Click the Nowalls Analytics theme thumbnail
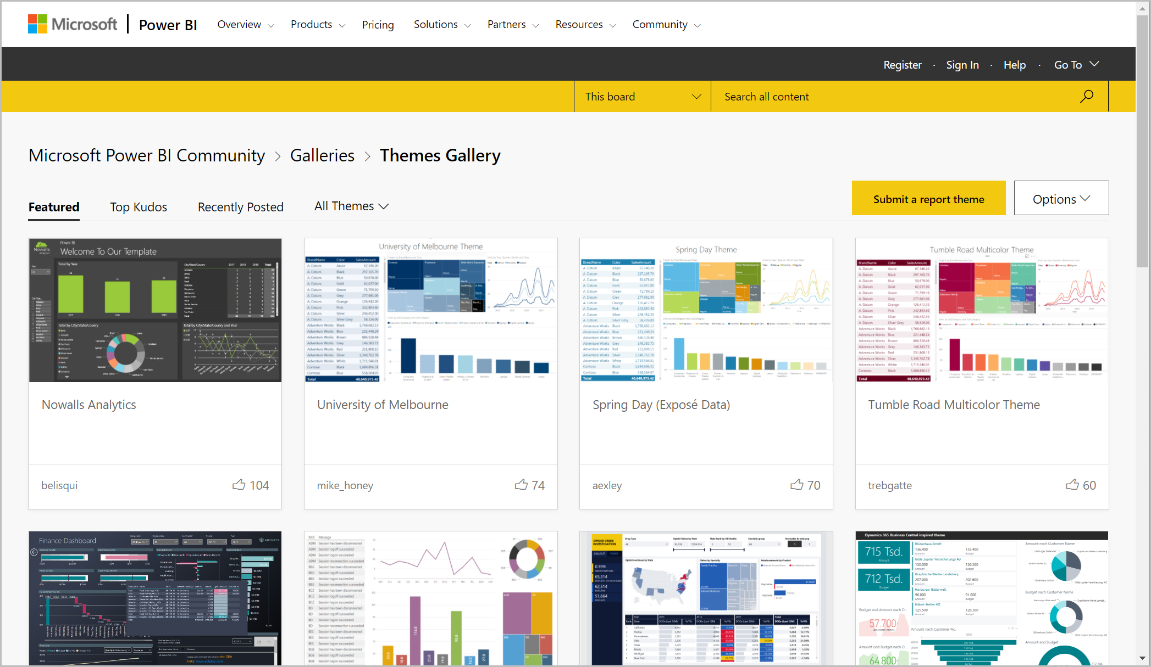The image size is (1151, 667). [155, 309]
